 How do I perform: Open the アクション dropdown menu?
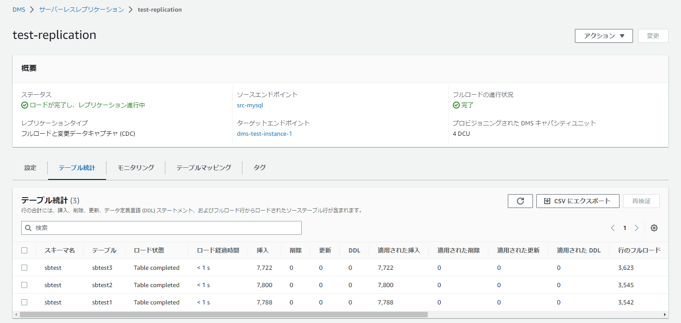[604, 36]
